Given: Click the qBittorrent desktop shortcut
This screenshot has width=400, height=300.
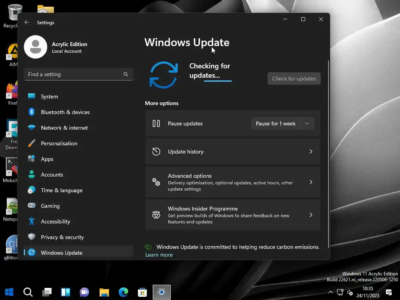Looking at the screenshot, I should 11,248.
